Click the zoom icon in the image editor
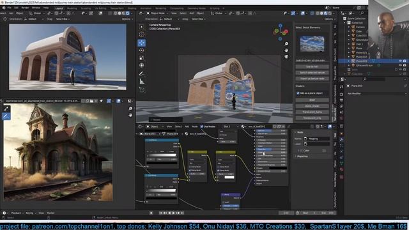409x230 pixels. 130,109
